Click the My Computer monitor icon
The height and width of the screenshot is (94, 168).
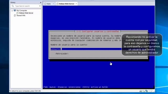tap(15, 10)
